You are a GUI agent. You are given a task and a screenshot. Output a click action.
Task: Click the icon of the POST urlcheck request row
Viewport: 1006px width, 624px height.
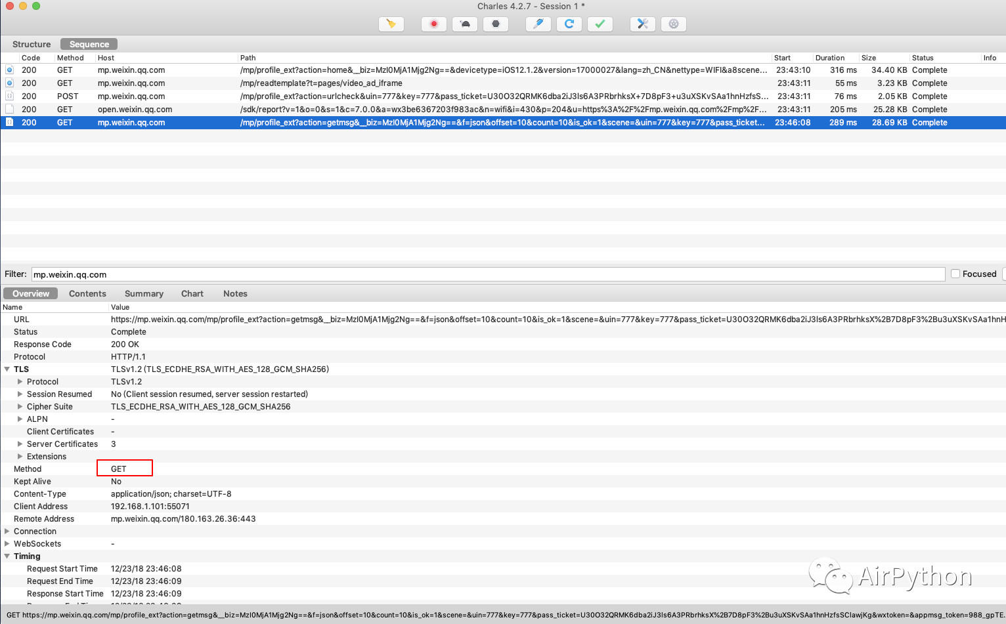point(9,96)
